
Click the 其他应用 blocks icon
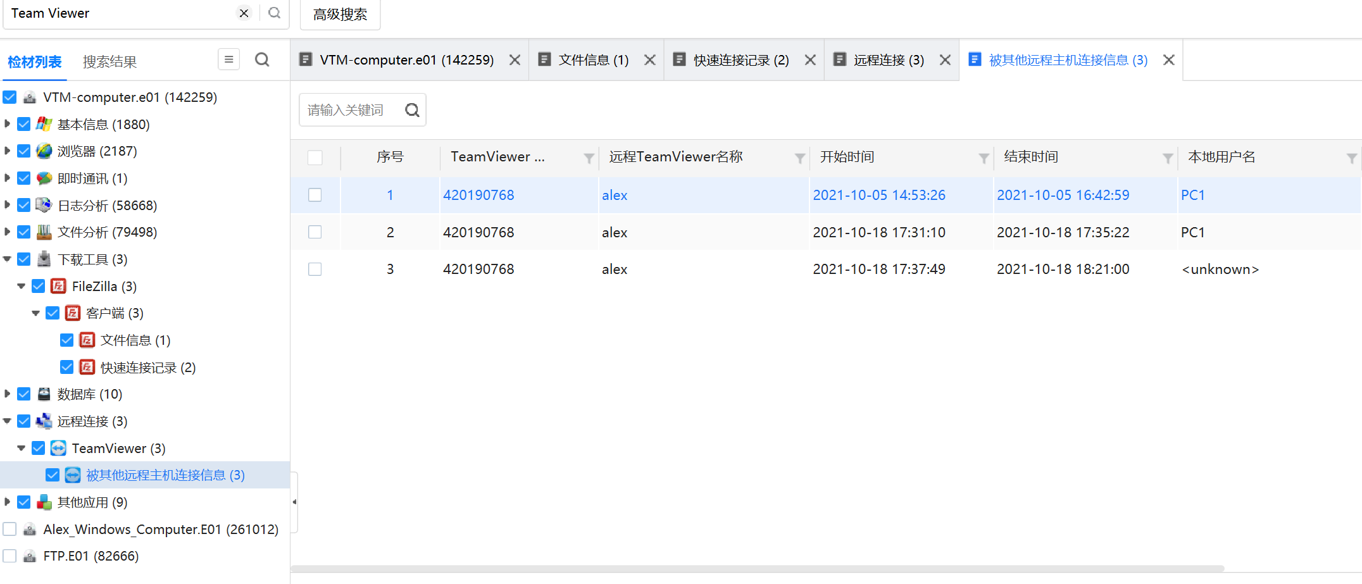[44, 502]
